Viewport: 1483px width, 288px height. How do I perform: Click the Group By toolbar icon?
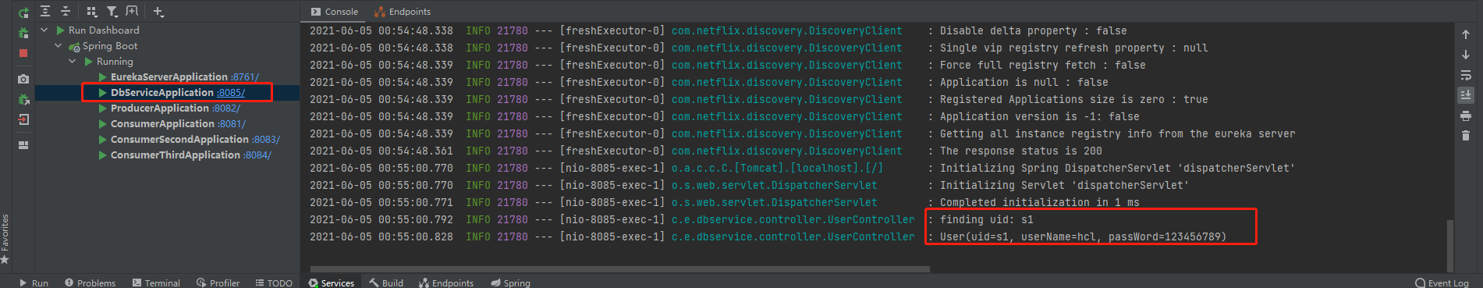[x=92, y=11]
